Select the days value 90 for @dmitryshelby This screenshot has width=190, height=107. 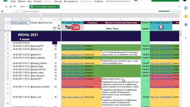tap(55, 66)
